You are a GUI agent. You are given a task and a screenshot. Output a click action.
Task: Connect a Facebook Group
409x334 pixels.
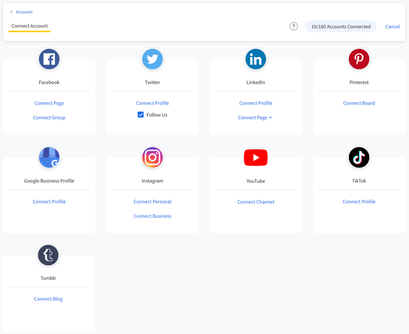coord(49,117)
